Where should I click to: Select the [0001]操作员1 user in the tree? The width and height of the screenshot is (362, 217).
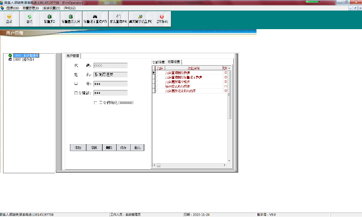tap(24, 59)
